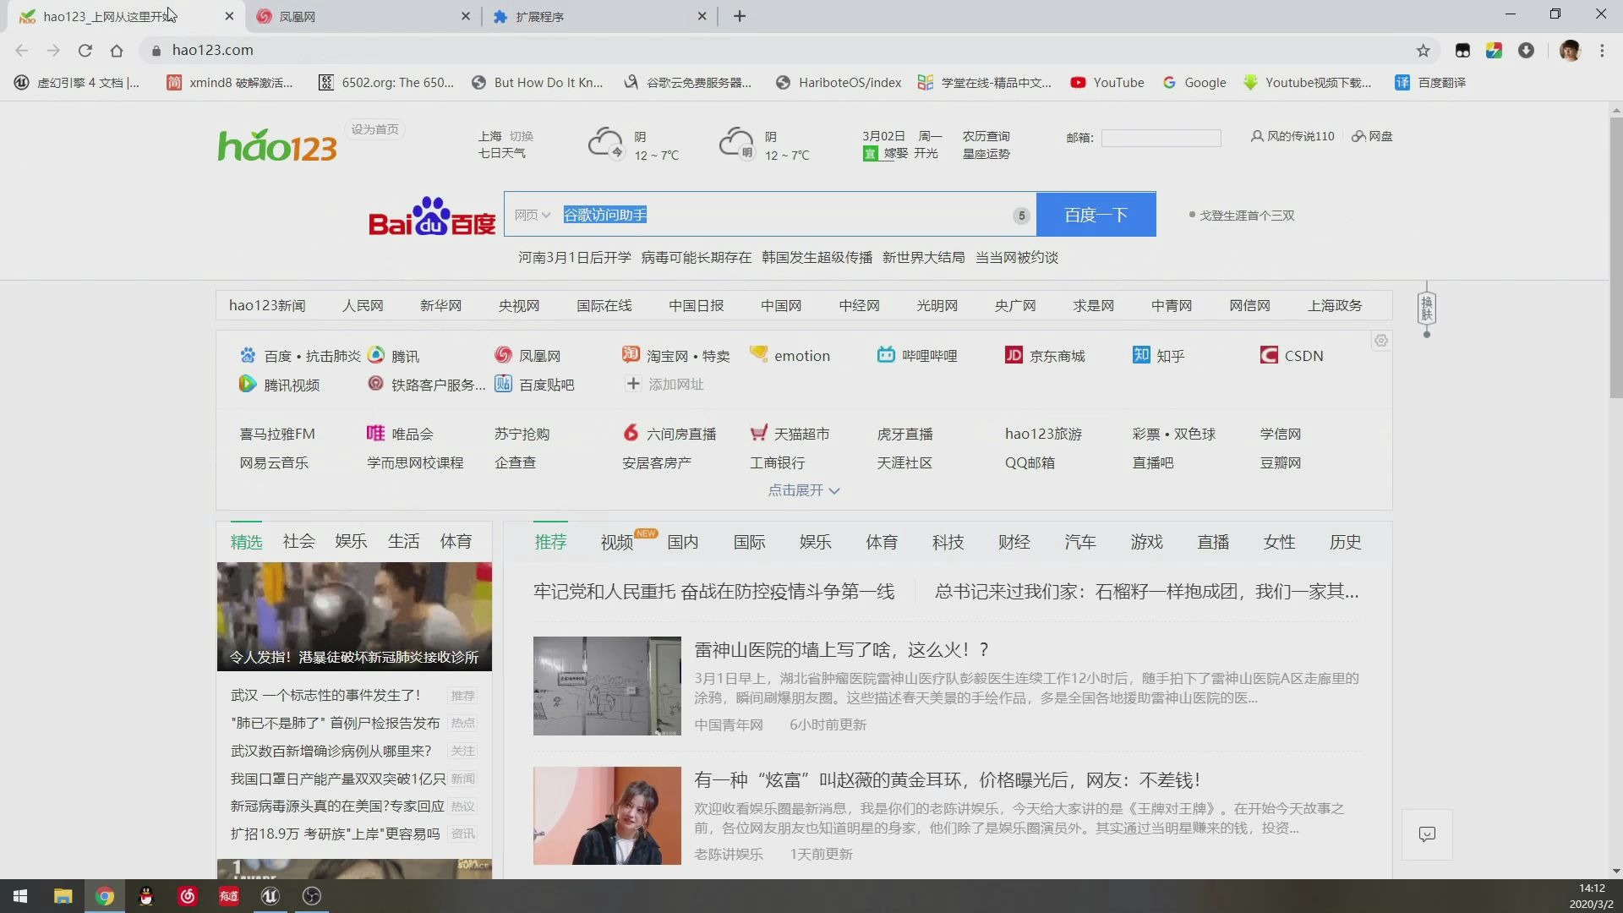Select the 体育 sidebar tab
The width and height of the screenshot is (1623, 913).
tap(456, 541)
